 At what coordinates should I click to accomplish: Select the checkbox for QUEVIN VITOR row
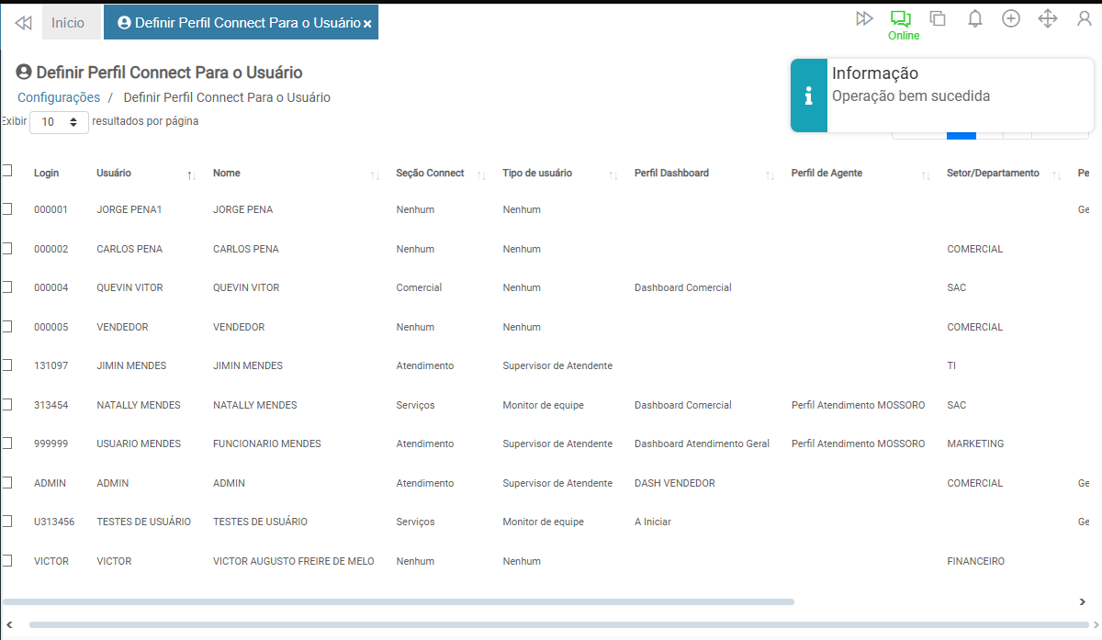(x=7, y=287)
